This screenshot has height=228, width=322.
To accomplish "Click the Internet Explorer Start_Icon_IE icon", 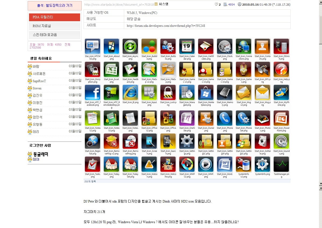I will [x=130, y=93].
